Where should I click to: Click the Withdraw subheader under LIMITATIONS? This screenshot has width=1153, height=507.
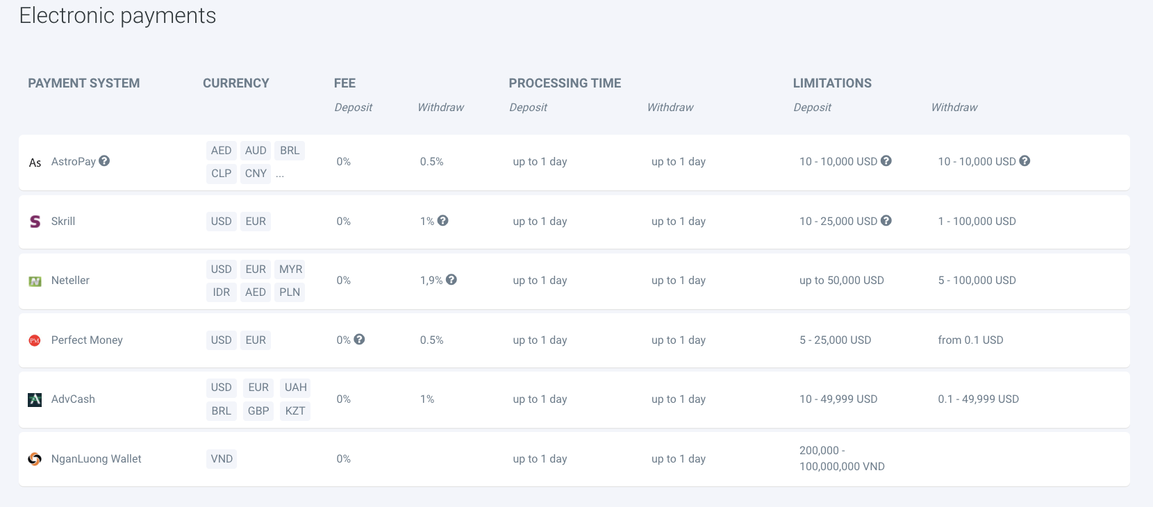click(x=954, y=108)
